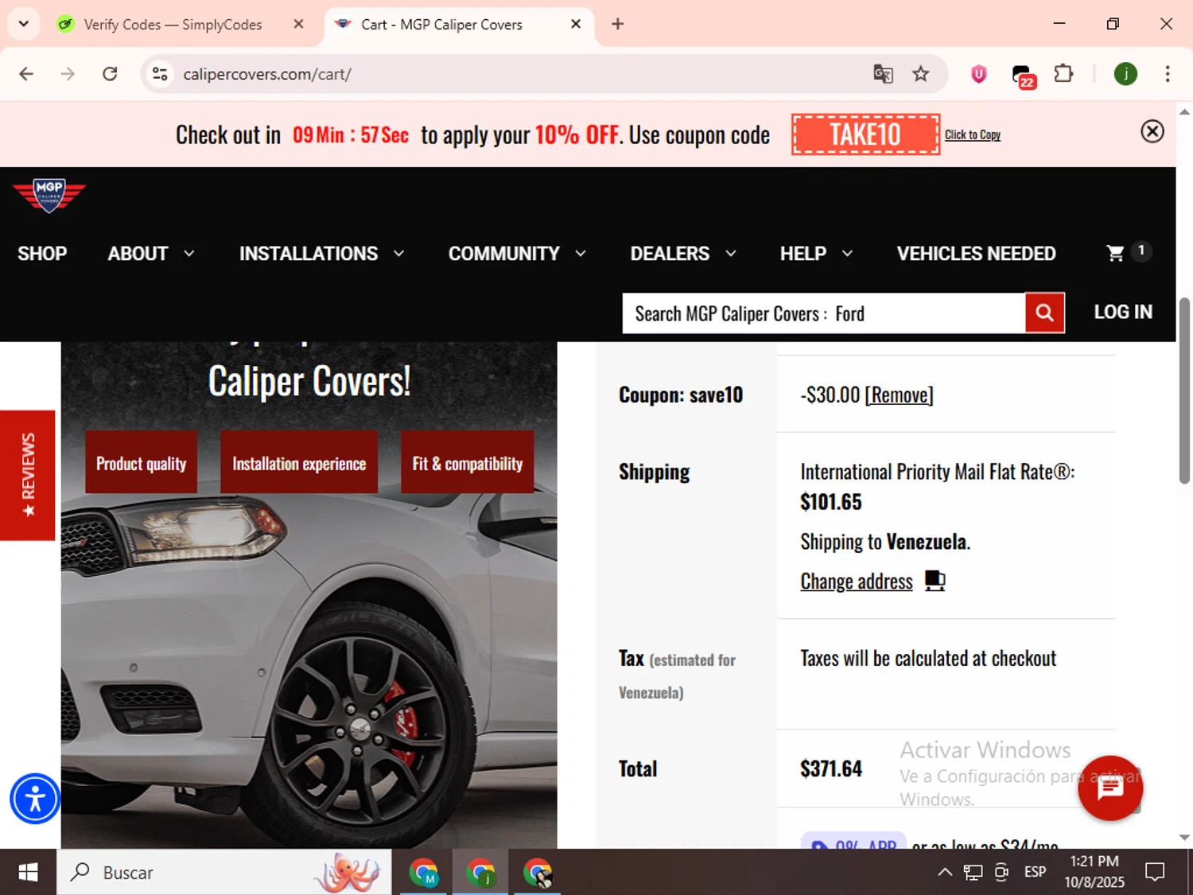Switch to the Verify Codes SimplyCodes tab

pyautogui.click(x=173, y=25)
